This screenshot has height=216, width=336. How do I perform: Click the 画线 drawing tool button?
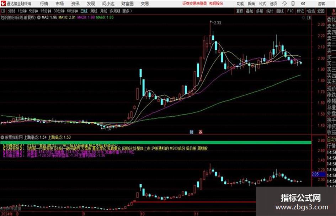pyautogui.click(x=280, y=11)
